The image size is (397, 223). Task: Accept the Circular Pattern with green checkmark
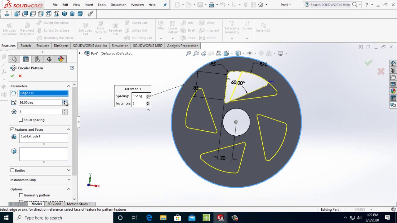tap(12, 76)
